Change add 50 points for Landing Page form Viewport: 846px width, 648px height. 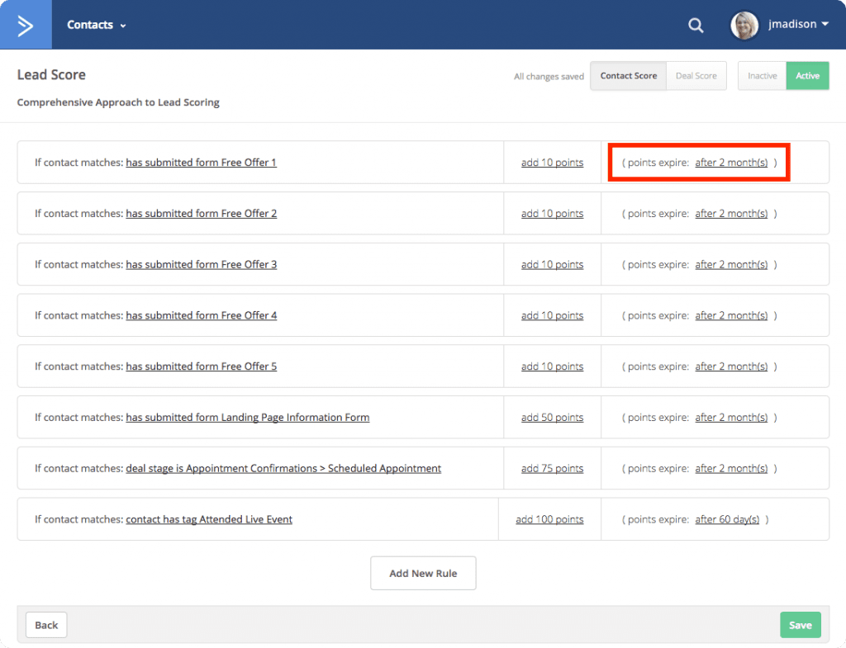551,417
